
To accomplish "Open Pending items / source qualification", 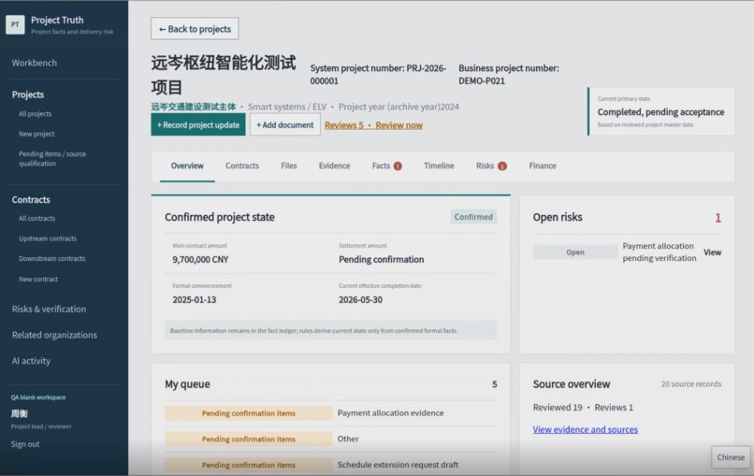I will click(52, 159).
